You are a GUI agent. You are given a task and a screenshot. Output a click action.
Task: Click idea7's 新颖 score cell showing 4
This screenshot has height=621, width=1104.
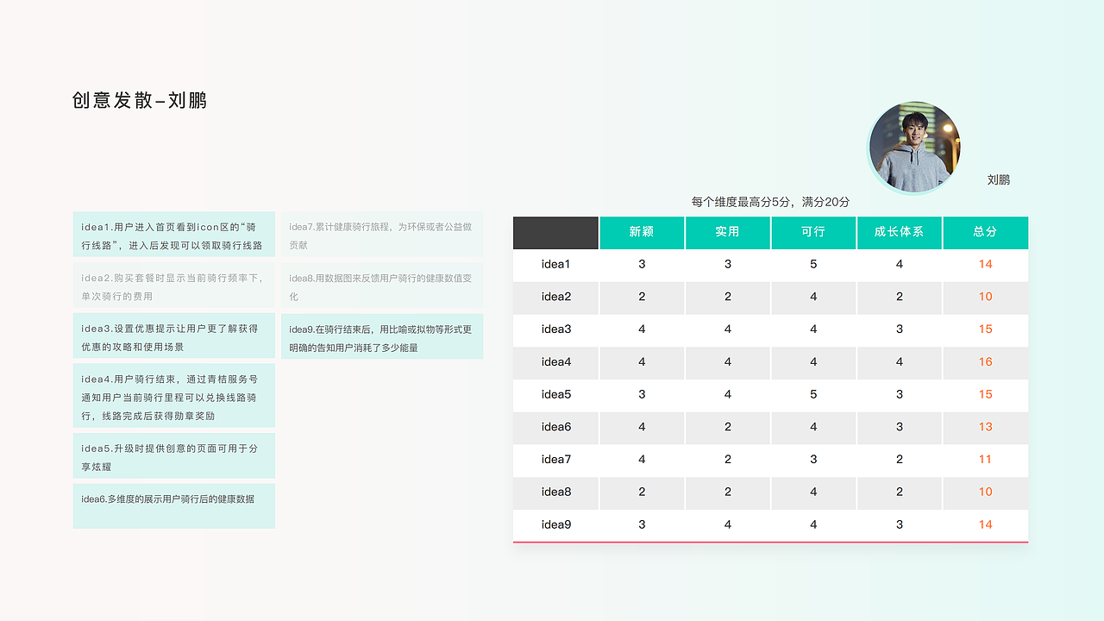pyautogui.click(x=641, y=460)
